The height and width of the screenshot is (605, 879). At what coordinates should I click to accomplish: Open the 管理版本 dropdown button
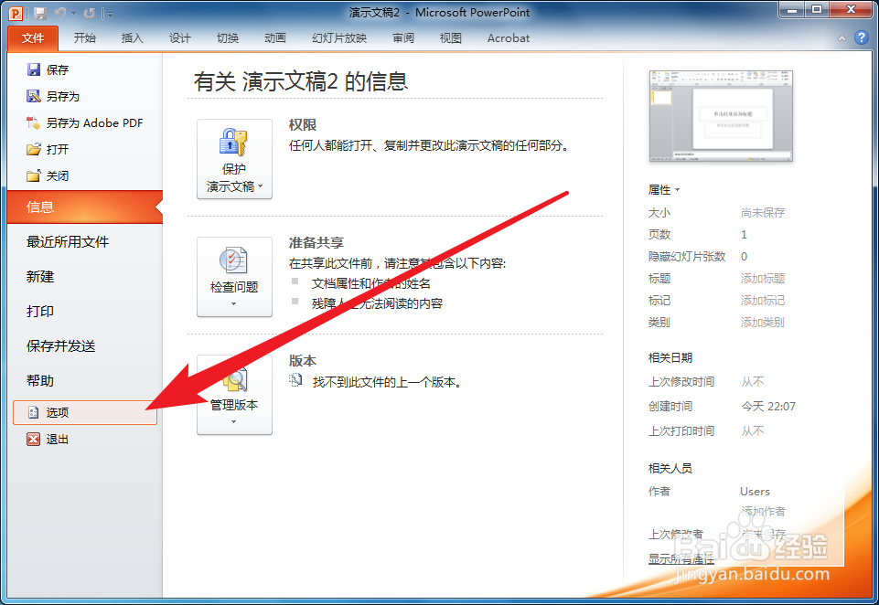pos(234,395)
